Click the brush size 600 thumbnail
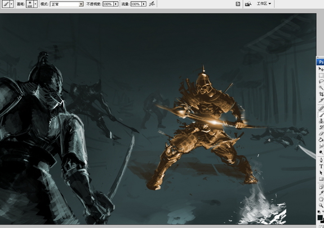The height and width of the screenshot is (228, 324). [30, 4]
